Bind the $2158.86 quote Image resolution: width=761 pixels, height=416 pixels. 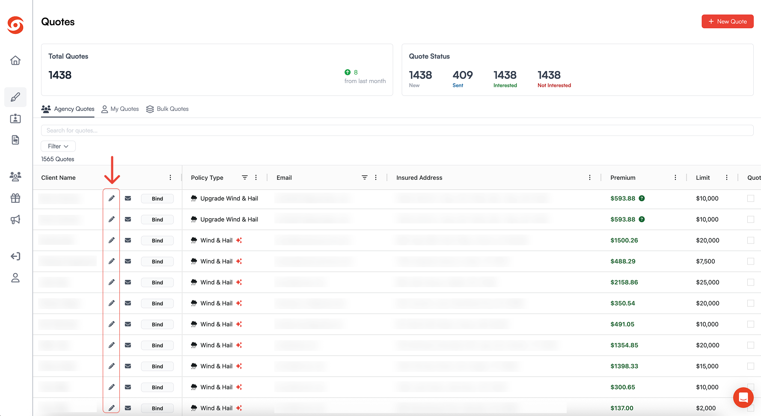[x=157, y=282]
